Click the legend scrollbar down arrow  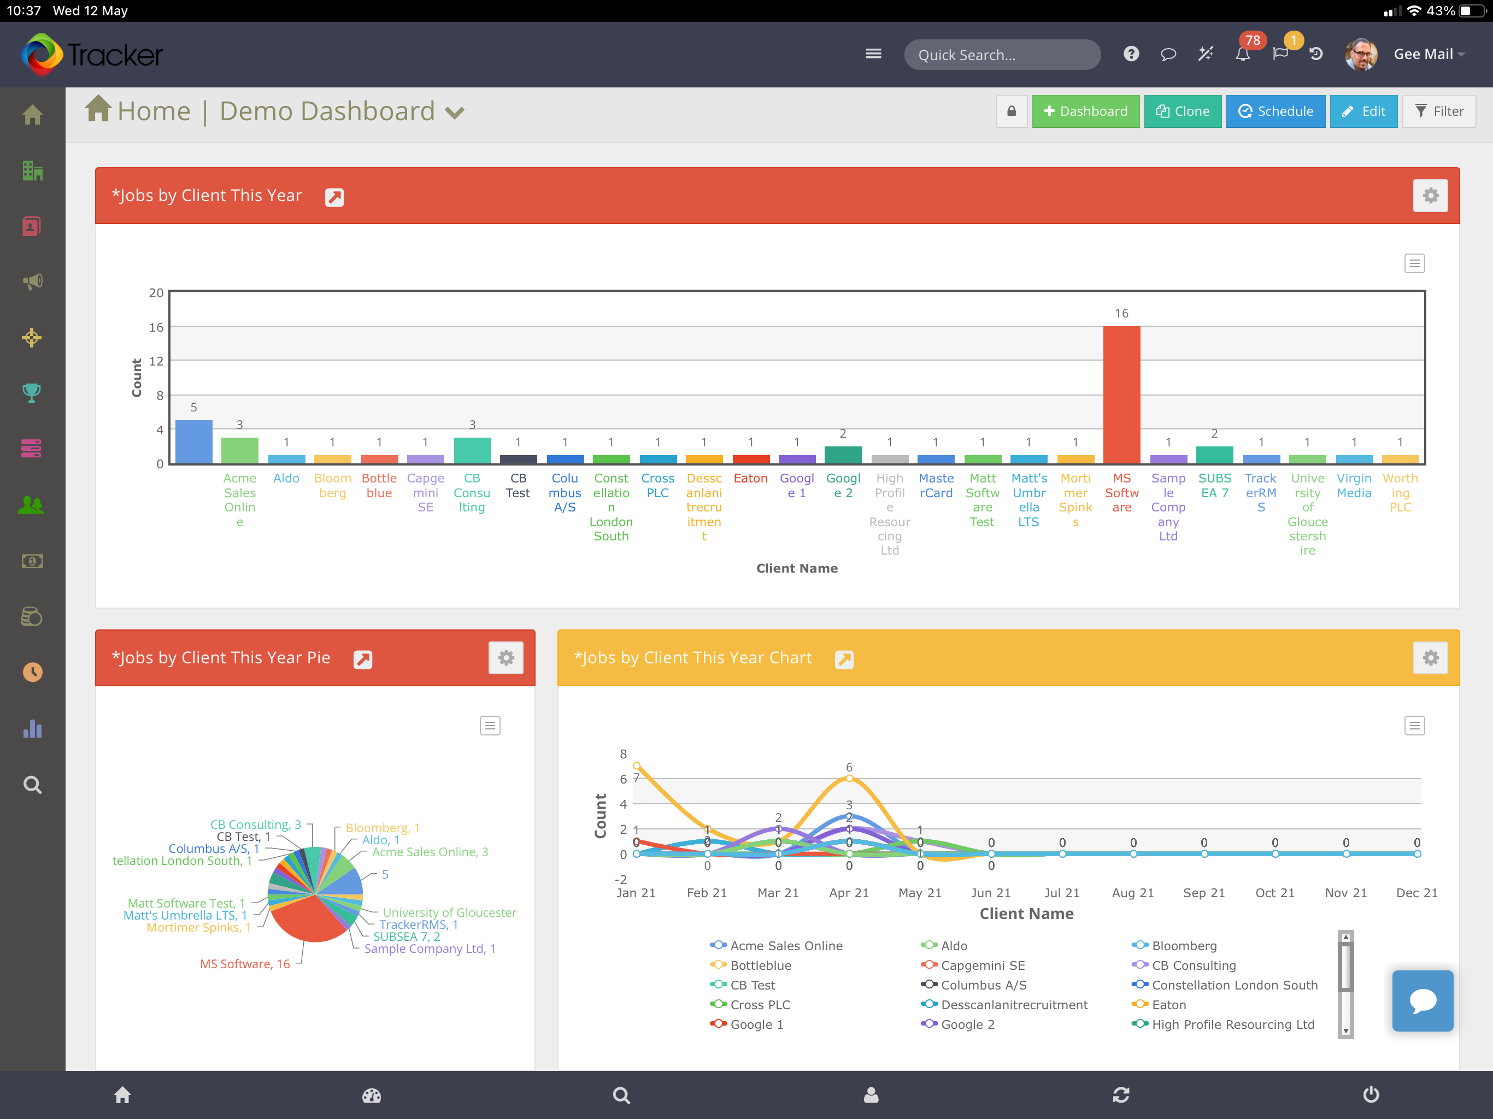(x=1345, y=1030)
